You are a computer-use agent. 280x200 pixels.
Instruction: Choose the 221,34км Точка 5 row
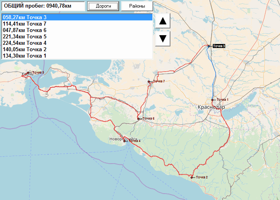click(x=77, y=37)
